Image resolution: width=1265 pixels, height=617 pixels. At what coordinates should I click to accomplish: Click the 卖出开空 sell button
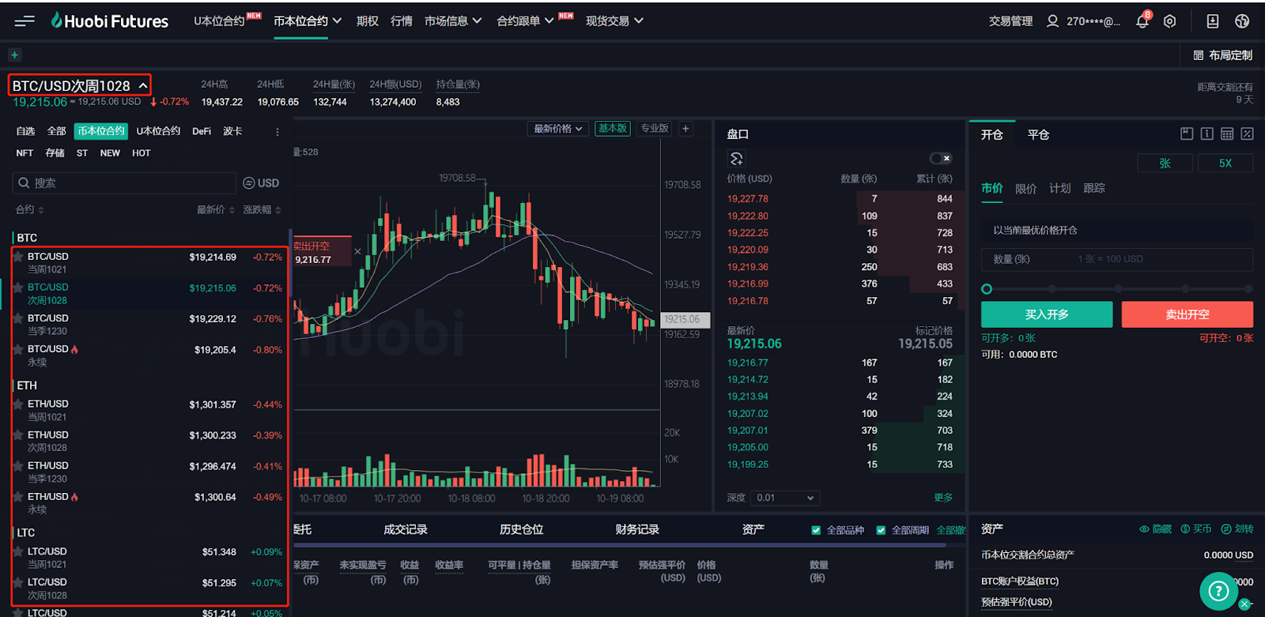(1187, 314)
